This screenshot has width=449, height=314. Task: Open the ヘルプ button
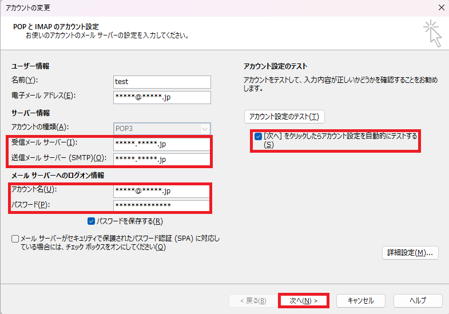coord(418,300)
